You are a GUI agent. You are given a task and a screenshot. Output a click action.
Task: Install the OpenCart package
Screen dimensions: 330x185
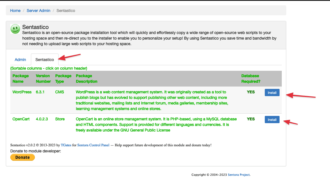click(x=272, y=120)
